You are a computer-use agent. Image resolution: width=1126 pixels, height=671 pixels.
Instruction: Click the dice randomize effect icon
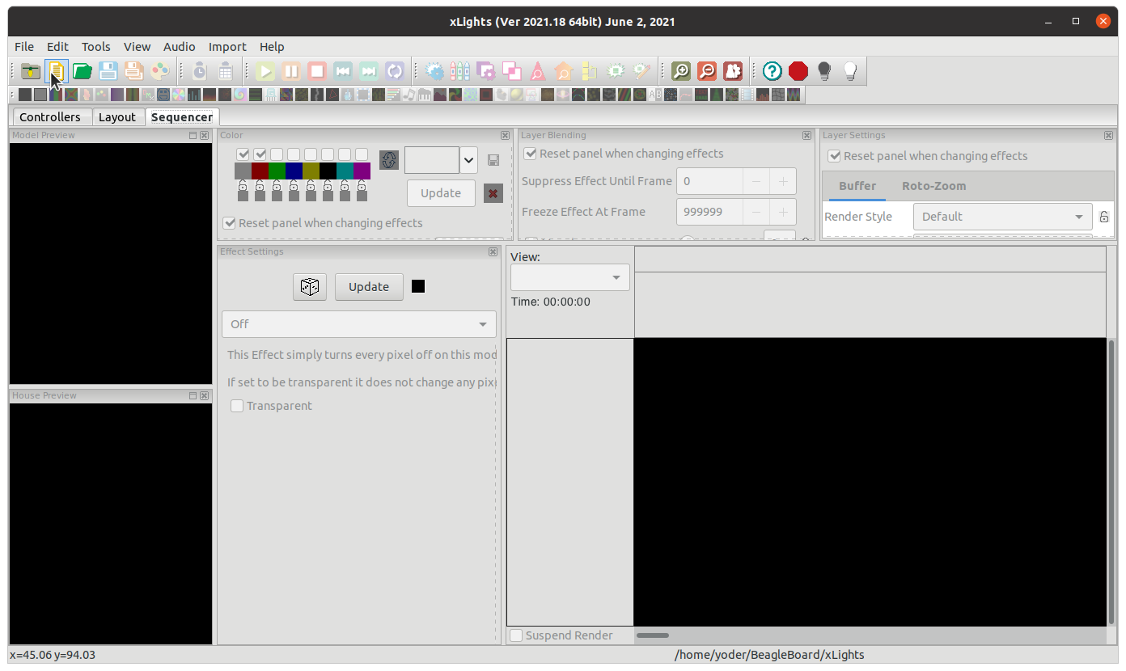point(310,287)
